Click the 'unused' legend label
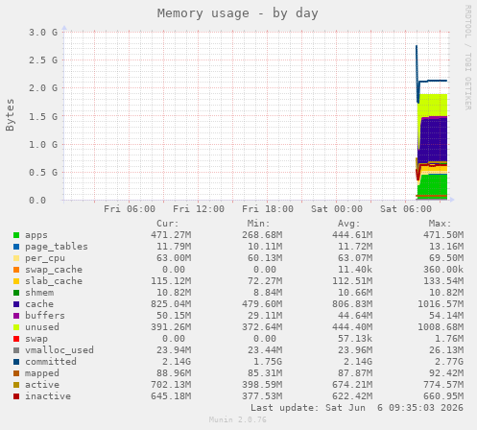 42,327
